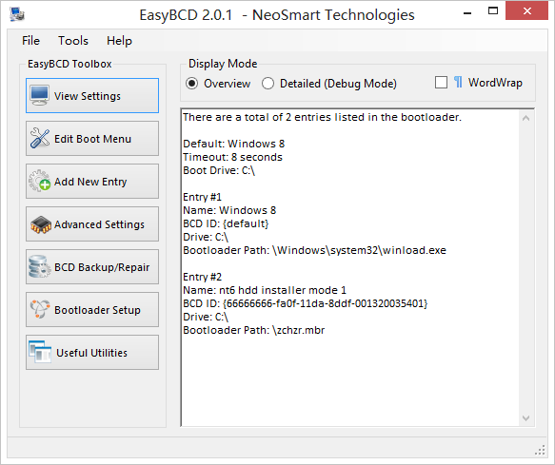Viewport: 555px width, 465px height.
Task: Click the resize grip in the status bar
Action: (540, 450)
